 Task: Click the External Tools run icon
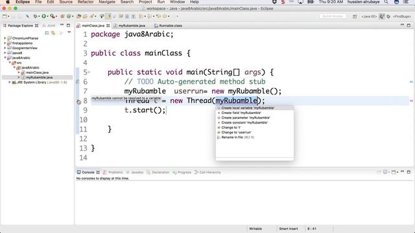53,16
